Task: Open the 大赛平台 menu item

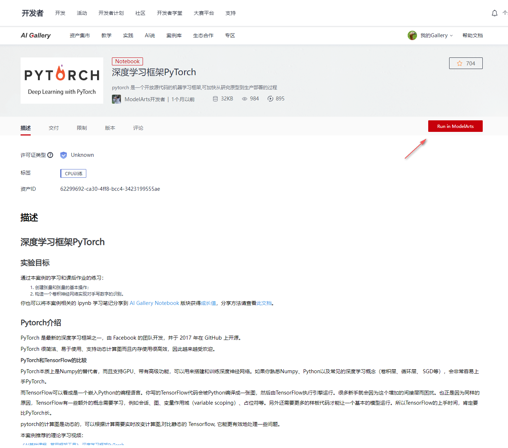Action: [204, 13]
